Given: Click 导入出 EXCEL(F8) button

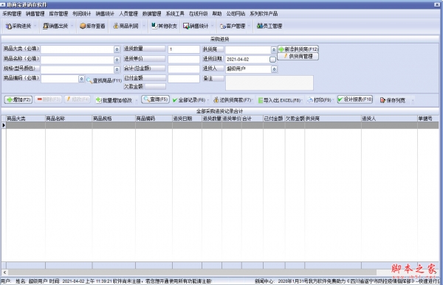Looking at the screenshot, I should click(x=279, y=100).
